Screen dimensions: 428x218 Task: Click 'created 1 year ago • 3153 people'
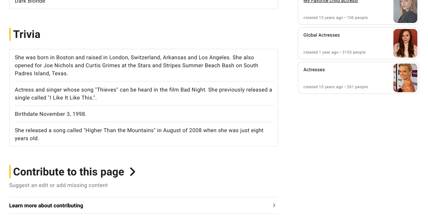coord(334,52)
